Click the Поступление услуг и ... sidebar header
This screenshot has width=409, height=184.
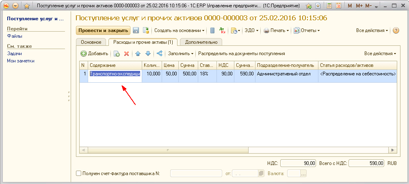click(x=35, y=19)
